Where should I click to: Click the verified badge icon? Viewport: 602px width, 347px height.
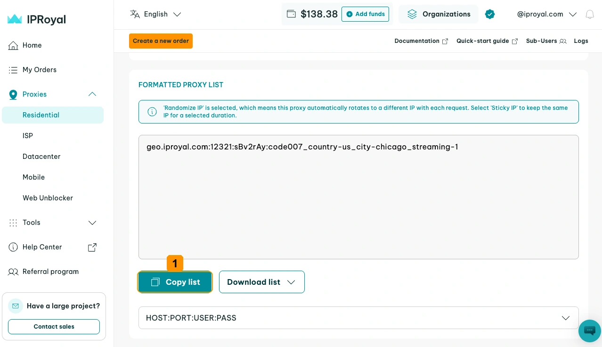[490, 14]
